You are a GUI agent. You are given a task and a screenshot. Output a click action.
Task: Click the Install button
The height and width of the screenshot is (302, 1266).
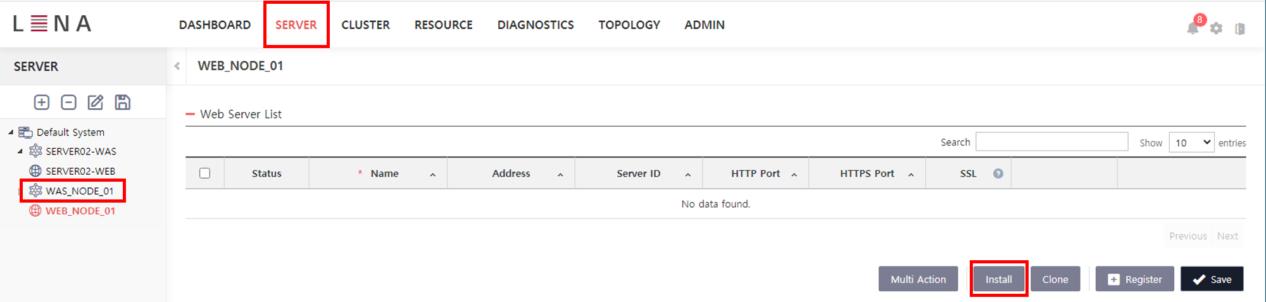[998, 279]
